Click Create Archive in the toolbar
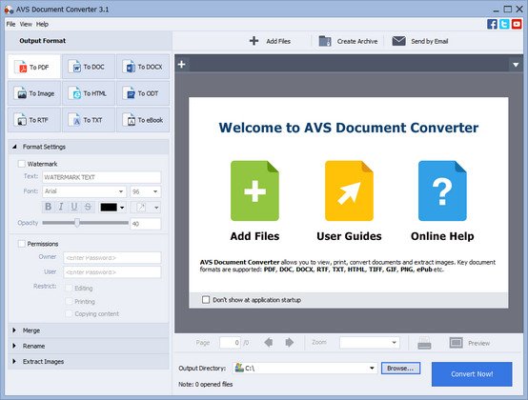This screenshot has height=400, width=528. point(348,41)
